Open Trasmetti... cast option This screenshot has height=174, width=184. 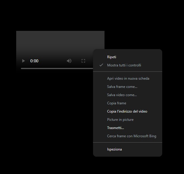pyautogui.click(x=127, y=128)
